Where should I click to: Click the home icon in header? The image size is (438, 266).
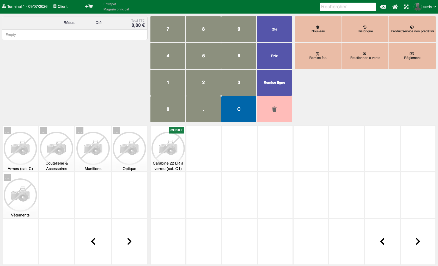(x=395, y=7)
